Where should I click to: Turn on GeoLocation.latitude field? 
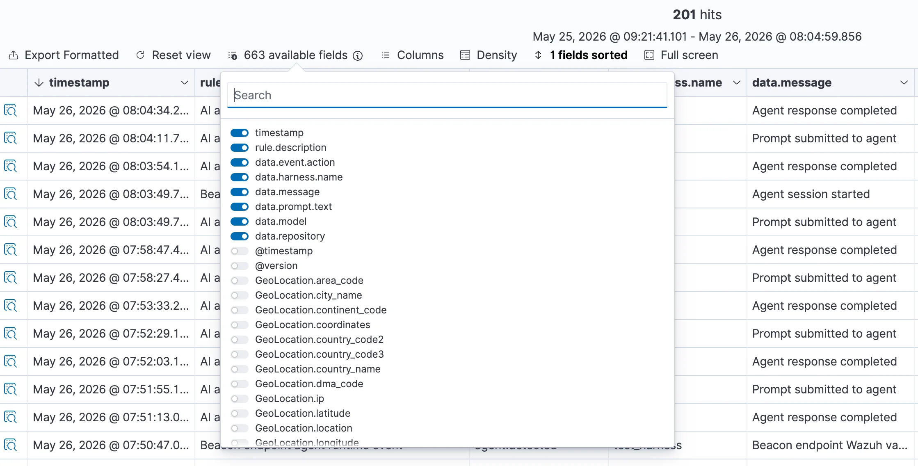pos(240,413)
